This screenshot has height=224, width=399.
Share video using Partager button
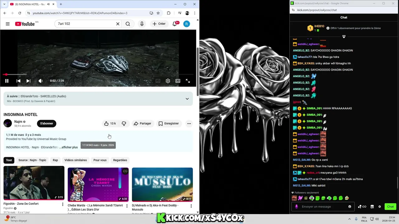[x=142, y=124]
